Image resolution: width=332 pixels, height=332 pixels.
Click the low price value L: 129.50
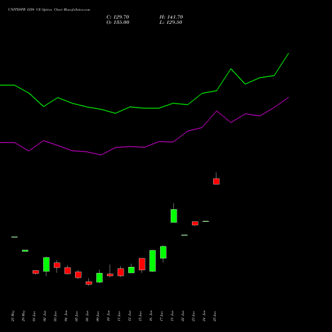pos(171,23)
